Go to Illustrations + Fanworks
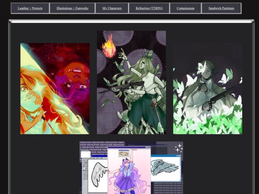Viewport: 259px width, 194px height. [72, 8]
